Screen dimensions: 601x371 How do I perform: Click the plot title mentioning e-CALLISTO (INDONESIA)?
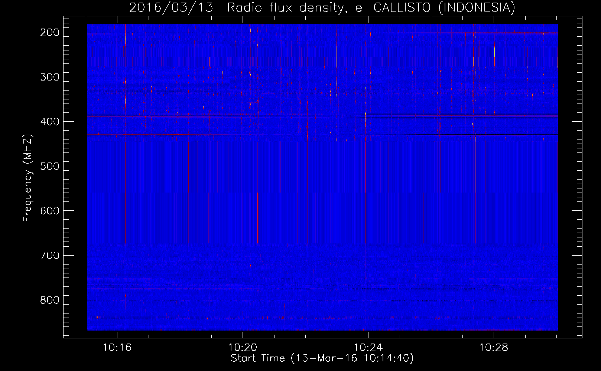[322, 7]
